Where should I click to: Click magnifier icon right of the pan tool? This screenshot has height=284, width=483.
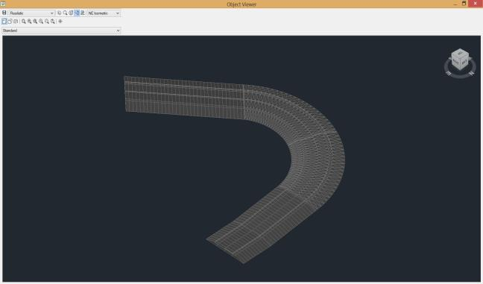click(x=65, y=13)
